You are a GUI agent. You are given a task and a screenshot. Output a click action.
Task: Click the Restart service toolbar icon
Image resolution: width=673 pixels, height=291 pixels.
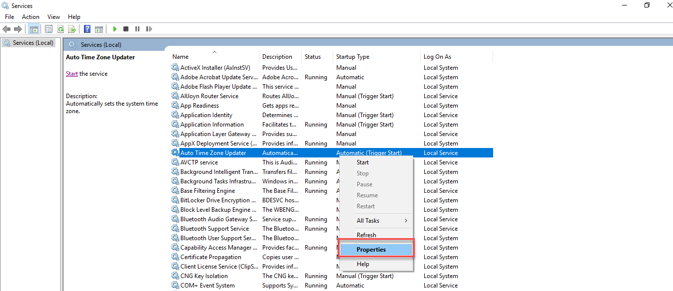tap(149, 28)
